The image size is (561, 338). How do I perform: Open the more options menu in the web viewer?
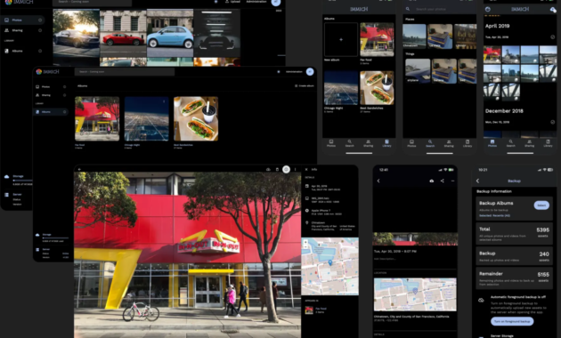pyautogui.click(x=295, y=169)
